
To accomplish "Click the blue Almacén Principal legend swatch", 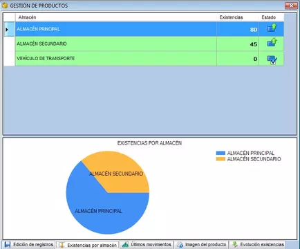I will pos(221,153).
